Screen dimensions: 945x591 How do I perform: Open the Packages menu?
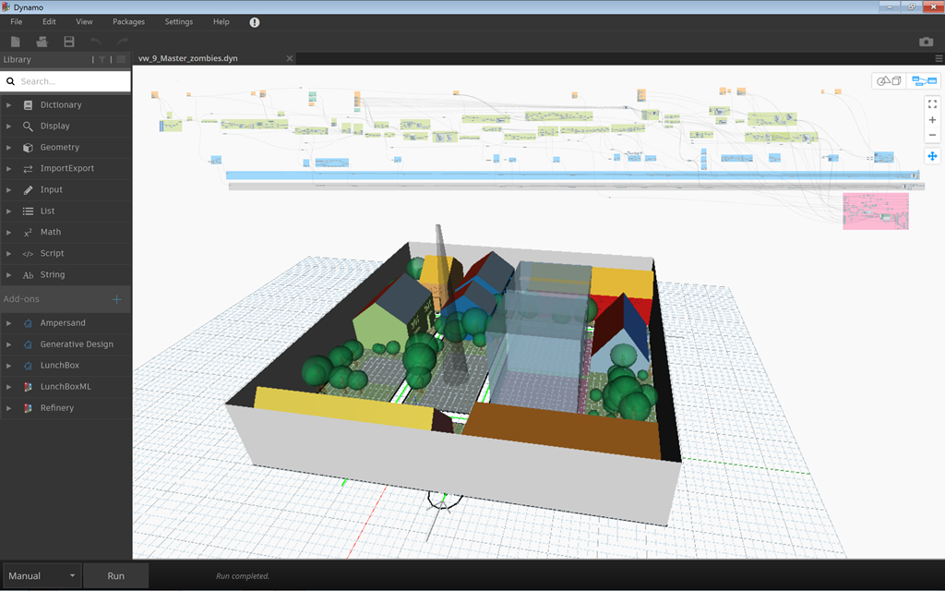128,21
